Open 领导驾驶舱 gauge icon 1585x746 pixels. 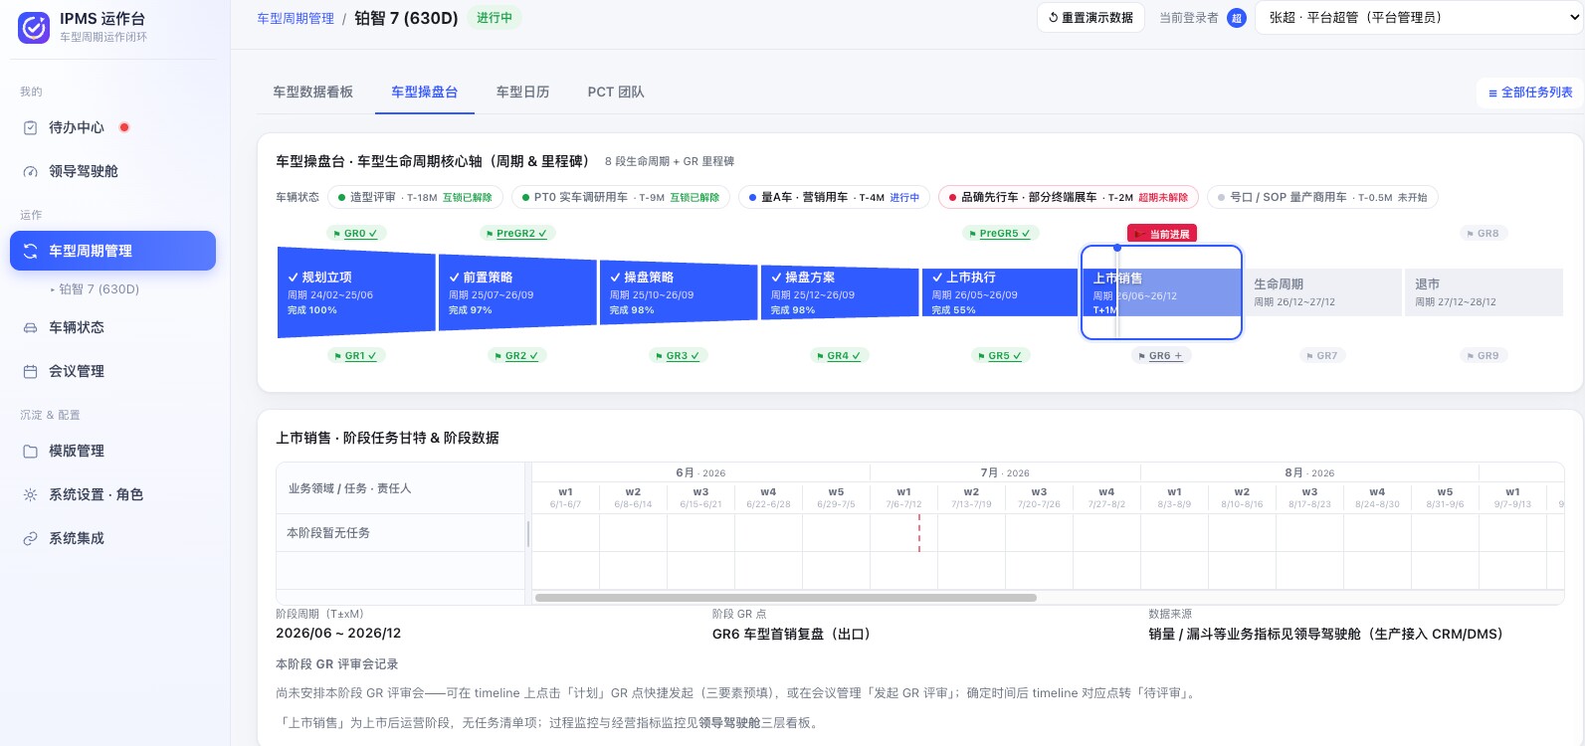30,171
